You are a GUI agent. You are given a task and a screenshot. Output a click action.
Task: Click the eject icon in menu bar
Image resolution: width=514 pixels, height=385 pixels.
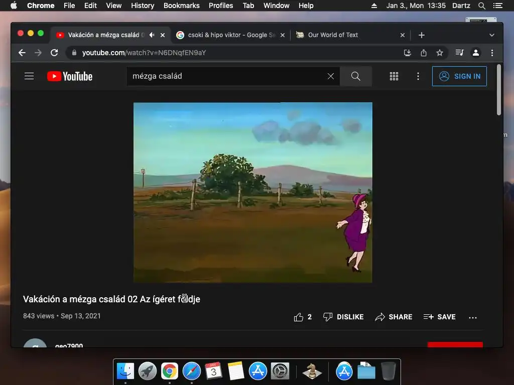374,6
